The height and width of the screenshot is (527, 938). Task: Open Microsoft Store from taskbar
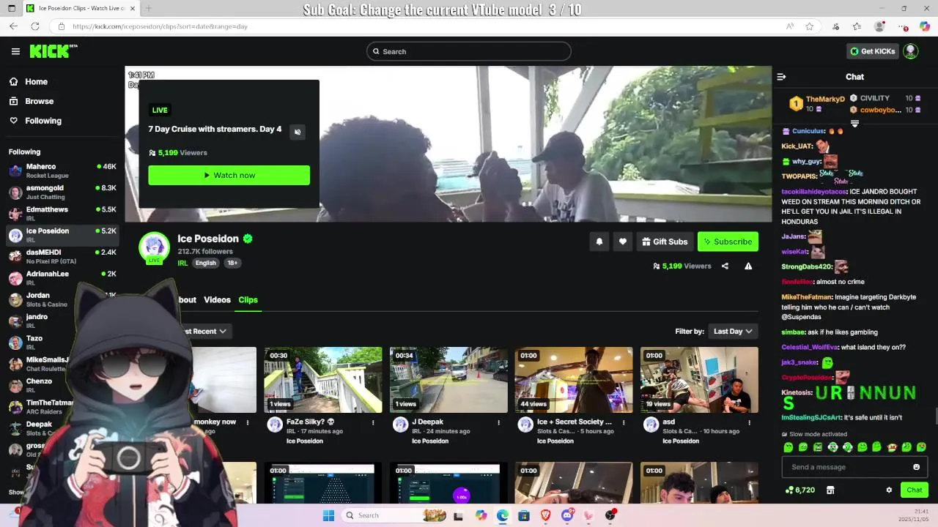(523, 515)
